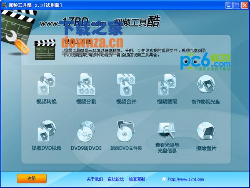The height and width of the screenshot is (188, 250).
Task: Click the 查看光驱与光盘信息 text label
Action: [167, 148]
